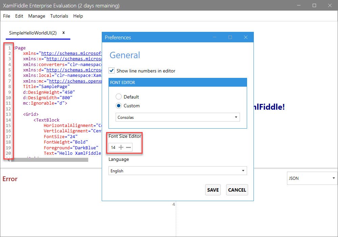Close the Preferences dialog
The width and height of the screenshot is (338, 237).
[x=245, y=37]
